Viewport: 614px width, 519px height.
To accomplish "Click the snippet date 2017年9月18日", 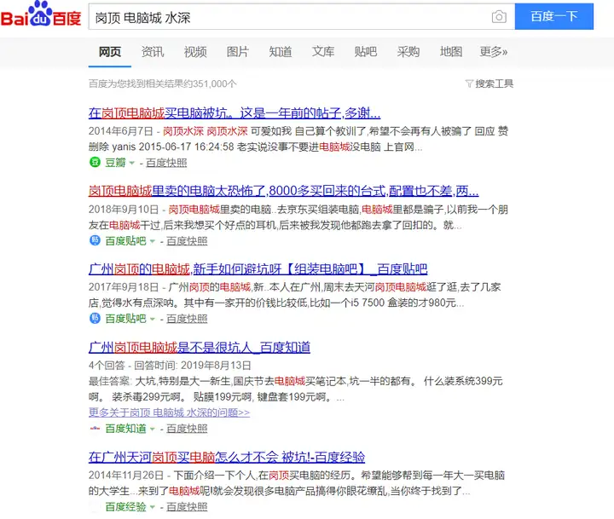I will click(x=124, y=287).
